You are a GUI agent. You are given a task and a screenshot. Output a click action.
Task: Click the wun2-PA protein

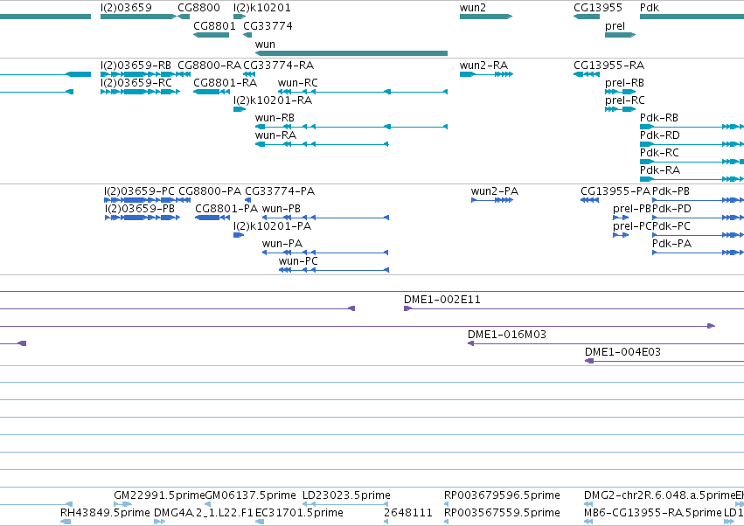[492, 200]
